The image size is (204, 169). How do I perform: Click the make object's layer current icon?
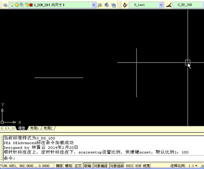[x=100, y=5]
